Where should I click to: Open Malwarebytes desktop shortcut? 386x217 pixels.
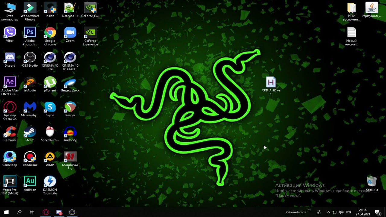[30, 109]
